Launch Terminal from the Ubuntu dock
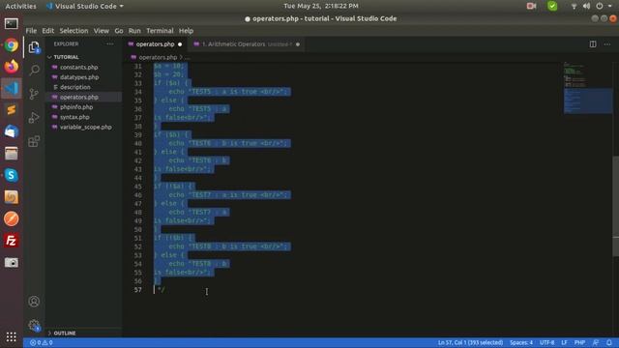Screen dimensions: 619x348 coord(11,23)
